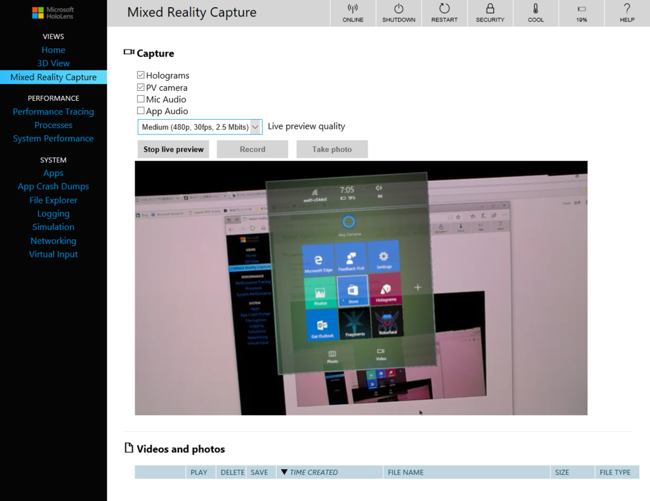Open System Performance page

pyautogui.click(x=53, y=138)
